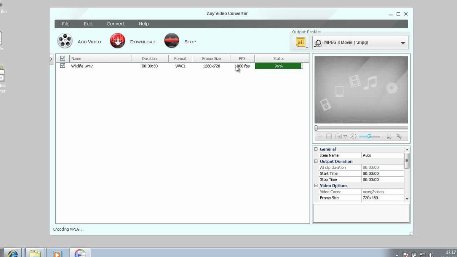457x257 pixels.
Task: Click the system tray volume icon
Action: pos(431,254)
